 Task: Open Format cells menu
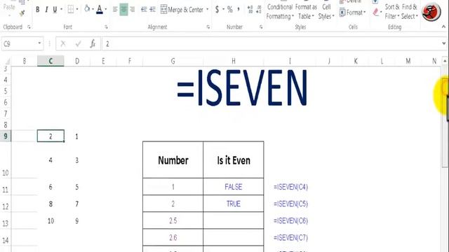(x=353, y=13)
